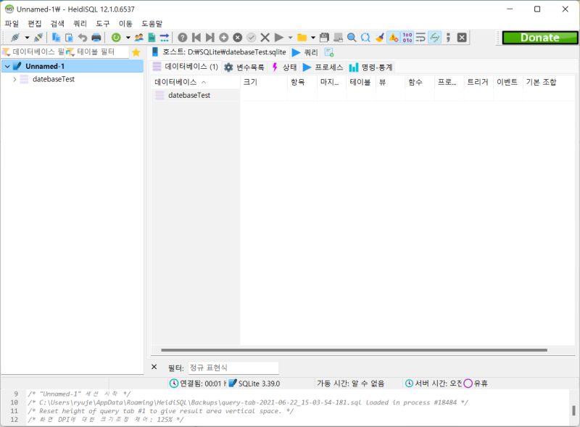Select the datebaseTest row in grid

[x=196, y=96]
